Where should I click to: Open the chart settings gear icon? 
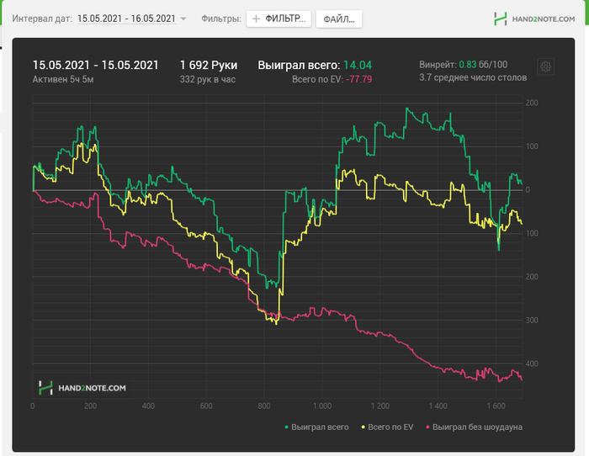click(545, 66)
